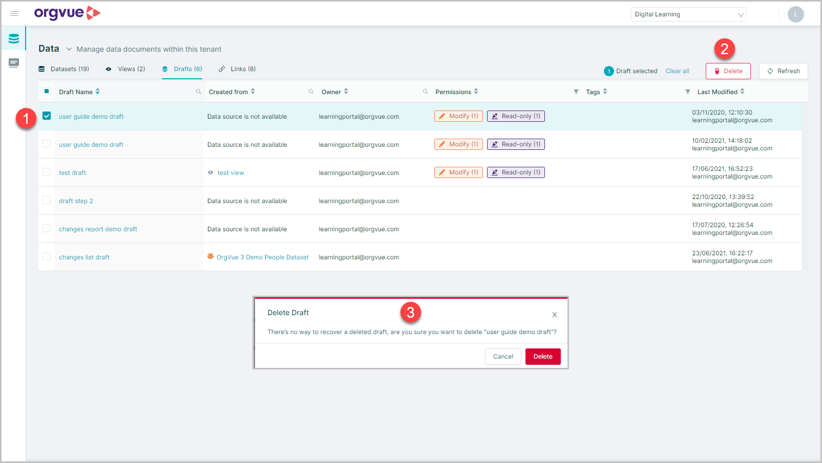Confirm with the red Delete dialog button
The image size is (822, 463).
543,357
